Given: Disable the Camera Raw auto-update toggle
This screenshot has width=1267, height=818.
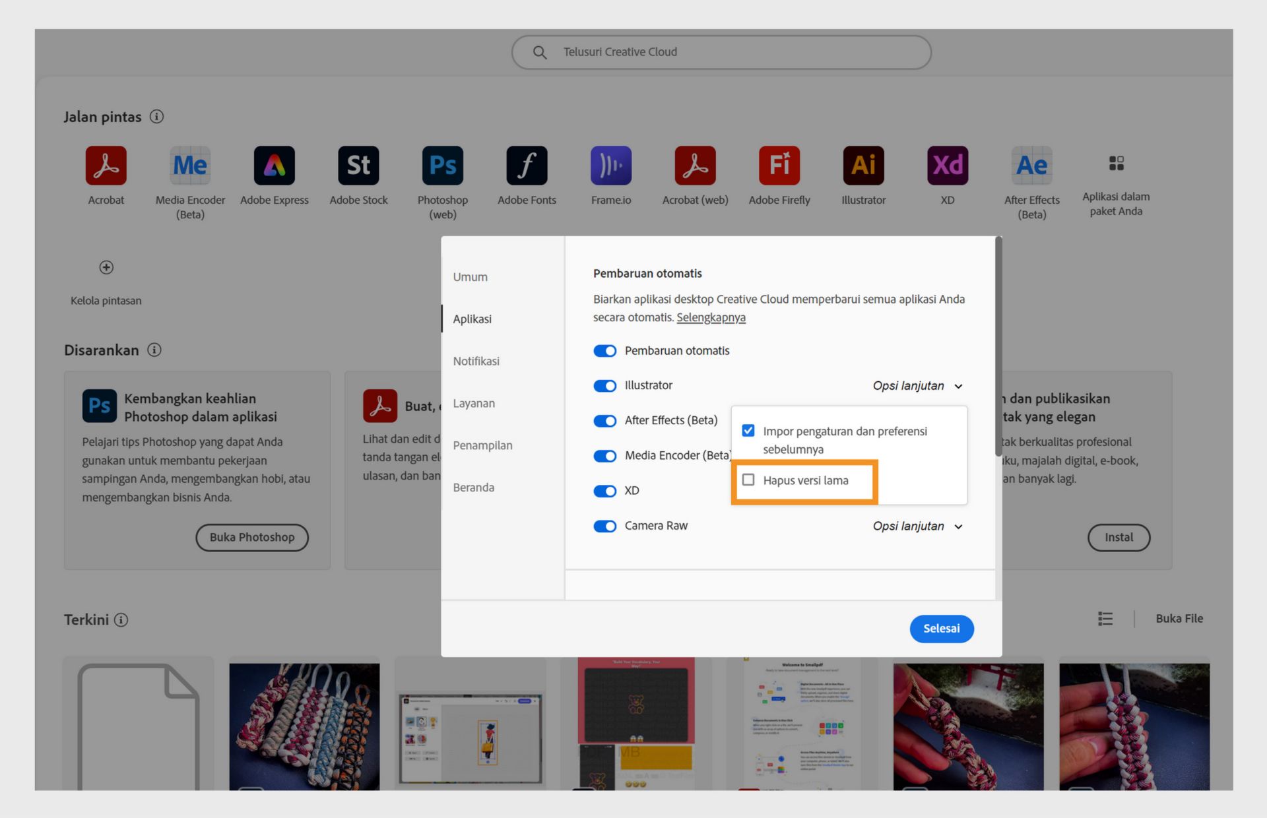Looking at the screenshot, I should pyautogui.click(x=604, y=526).
